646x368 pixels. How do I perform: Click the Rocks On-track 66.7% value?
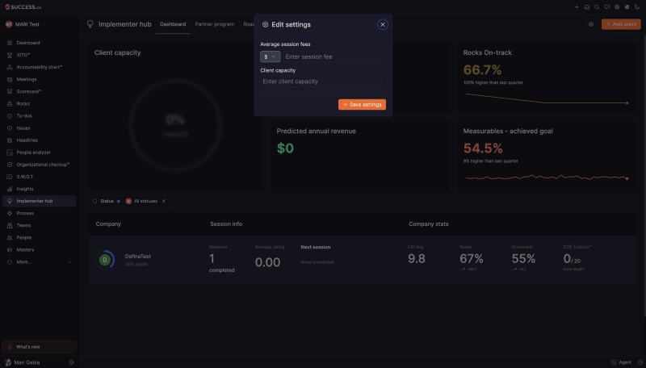pos(482,70)
